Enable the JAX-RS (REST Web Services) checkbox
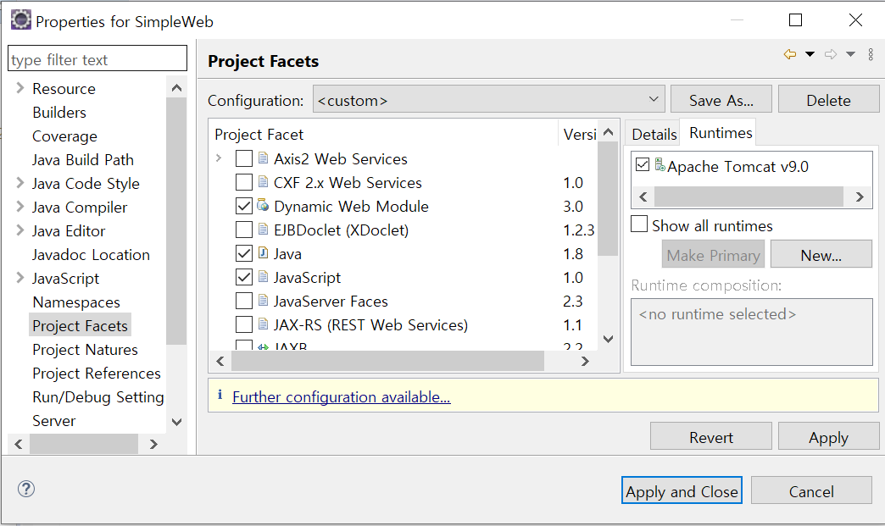Screen dimensions: 885x526 point(244,324)
